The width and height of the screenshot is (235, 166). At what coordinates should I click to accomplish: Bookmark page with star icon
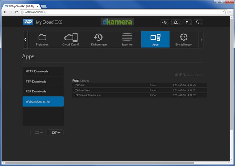pyautogui.click(x=224, y=12)
